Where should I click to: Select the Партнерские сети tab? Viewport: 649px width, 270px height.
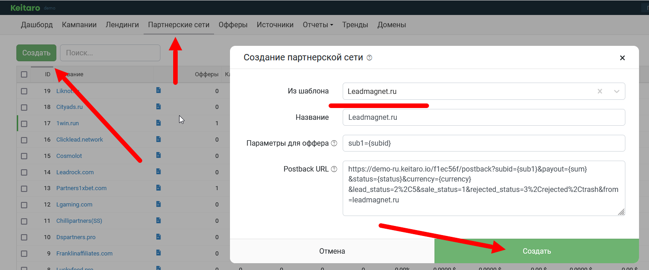[x=179, y=25]
